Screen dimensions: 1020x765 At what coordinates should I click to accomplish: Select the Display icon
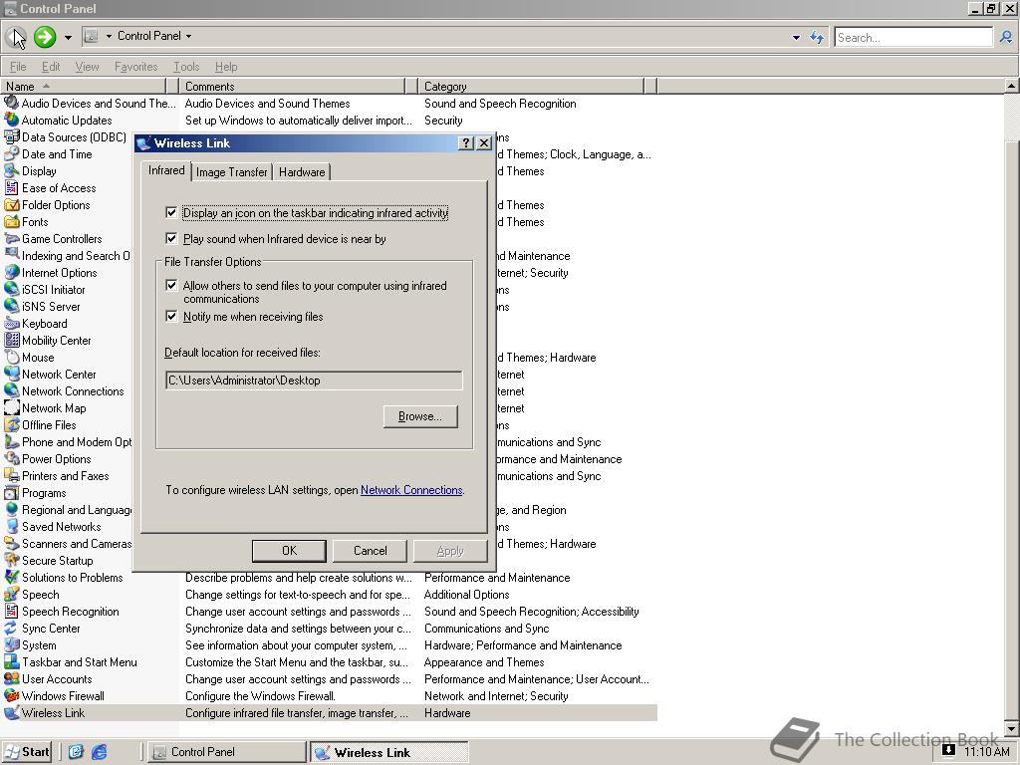click(12, 170)
